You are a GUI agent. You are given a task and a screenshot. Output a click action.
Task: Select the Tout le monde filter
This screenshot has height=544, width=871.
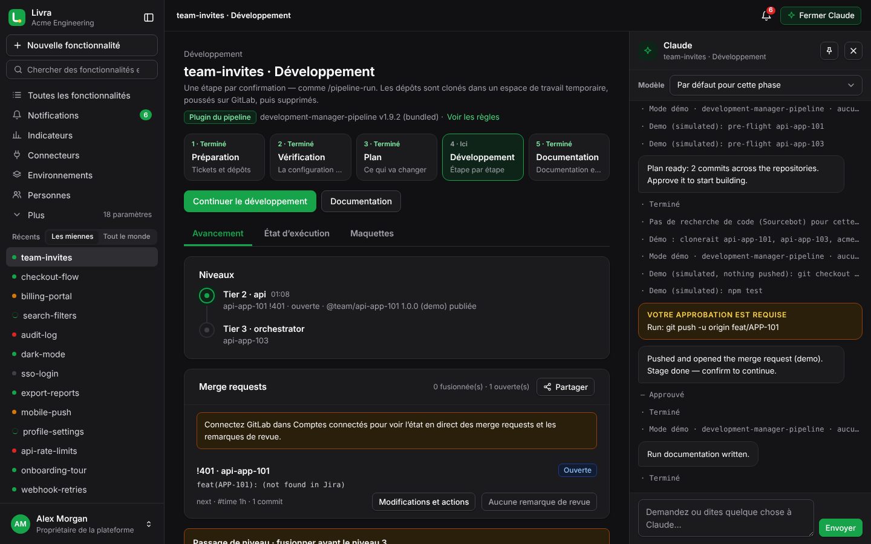pos(126,236)
